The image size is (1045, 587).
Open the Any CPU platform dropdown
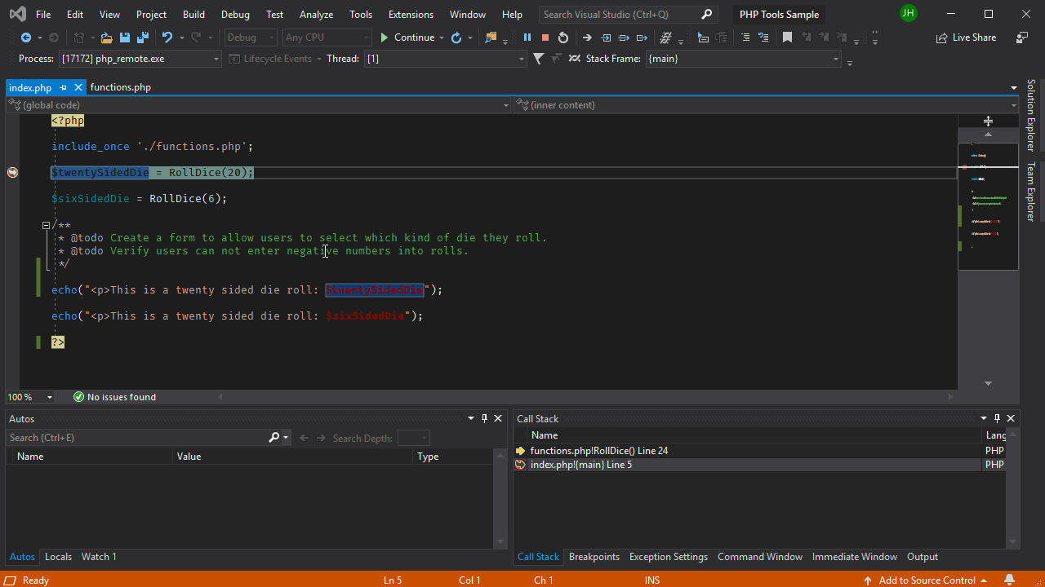[x=327, y=38]
